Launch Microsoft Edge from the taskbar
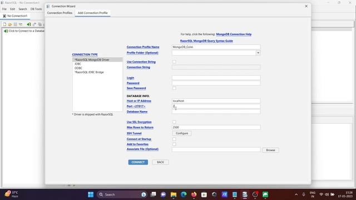 (x=184, y=194)
